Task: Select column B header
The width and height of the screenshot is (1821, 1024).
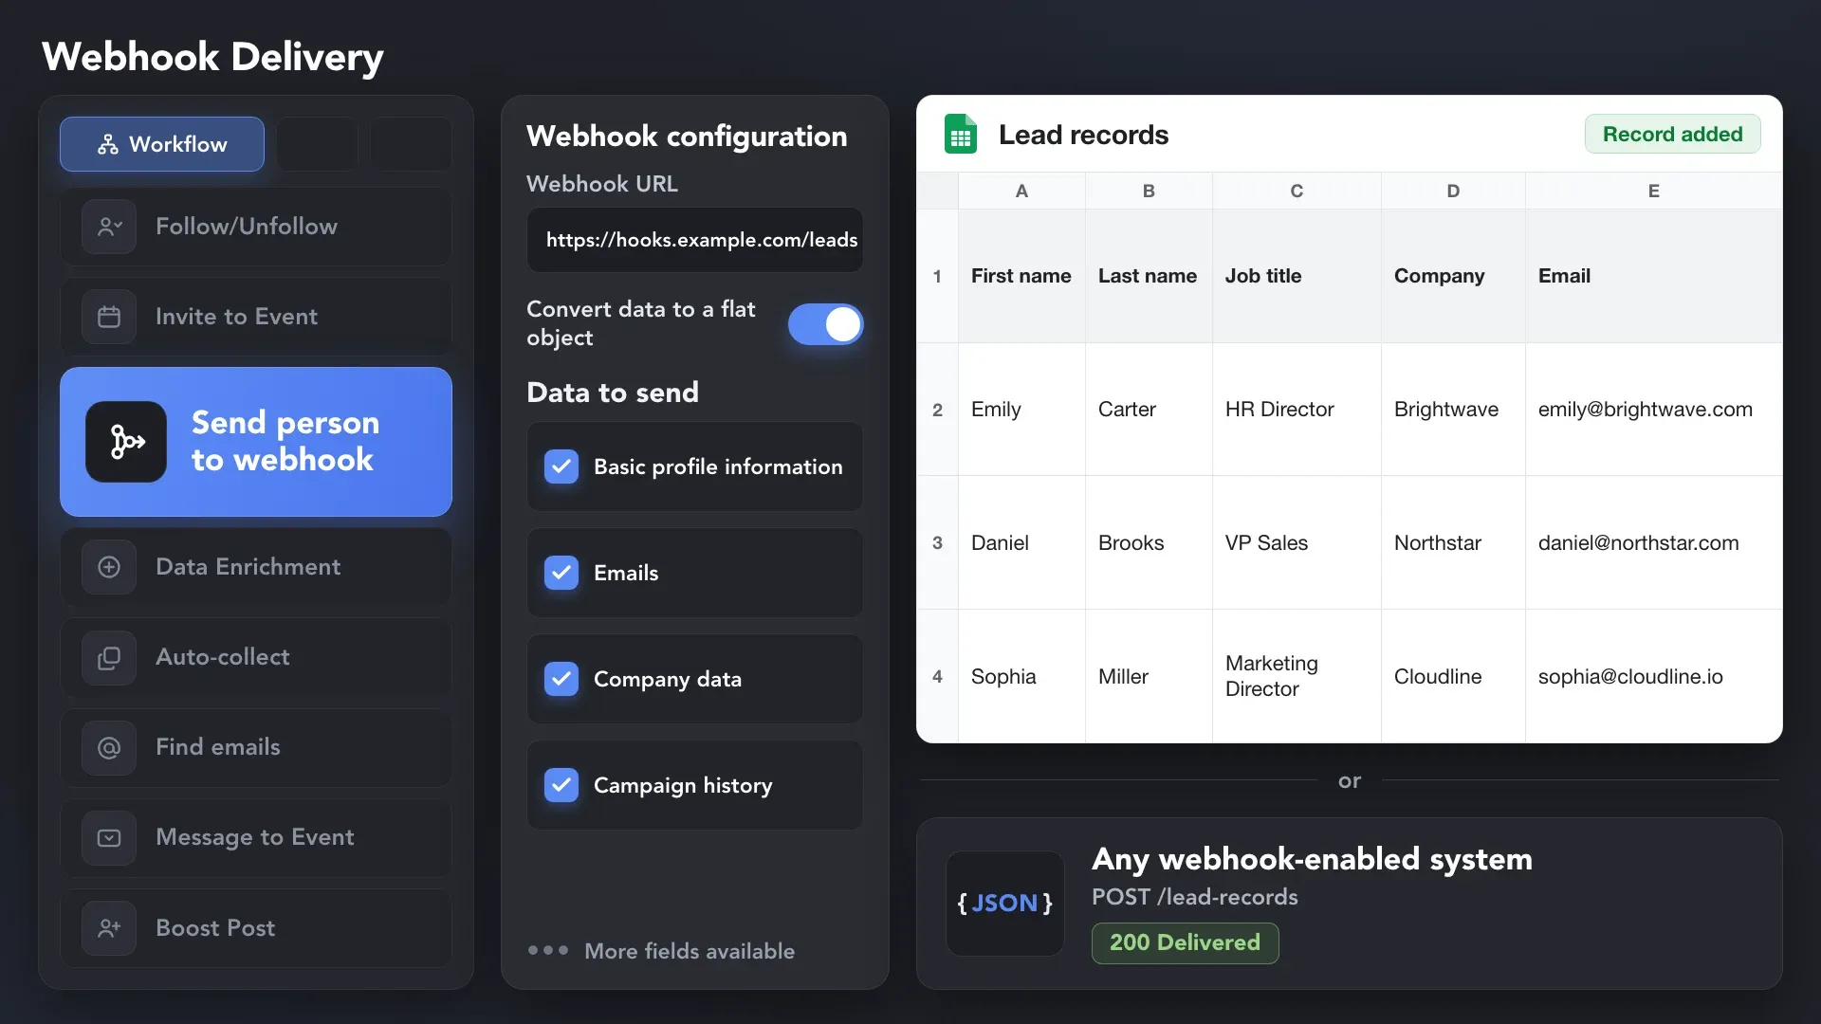Action: pos(1149,191)
